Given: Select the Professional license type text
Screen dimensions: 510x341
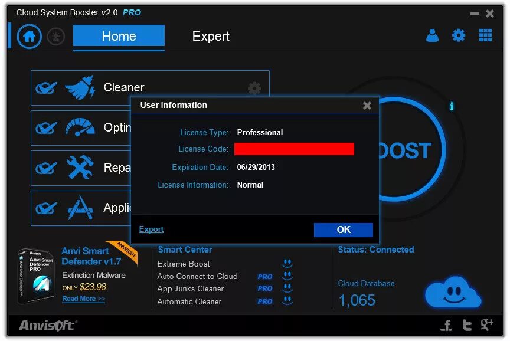Looking at the screenshot, I should coord(260,132).
